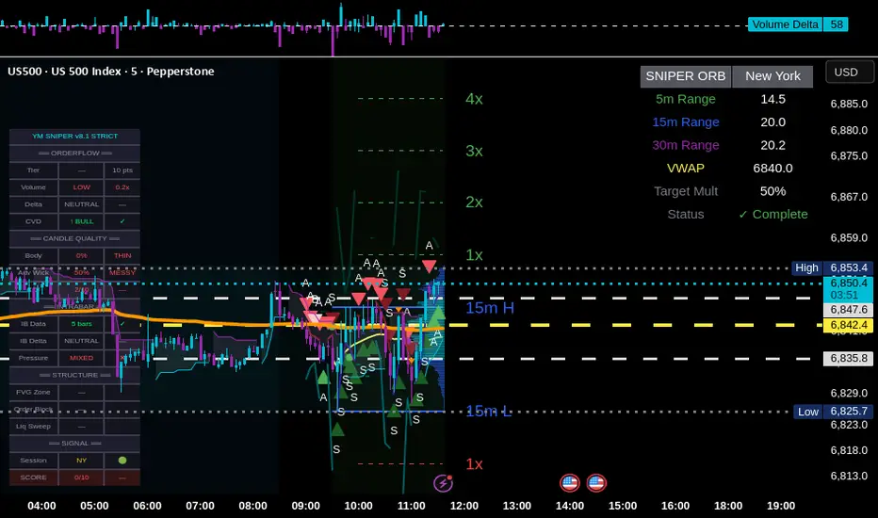Click the 12:00 time axis label
Screen dimensions: 878x518
pyautogui.click(x=464, y=506)
